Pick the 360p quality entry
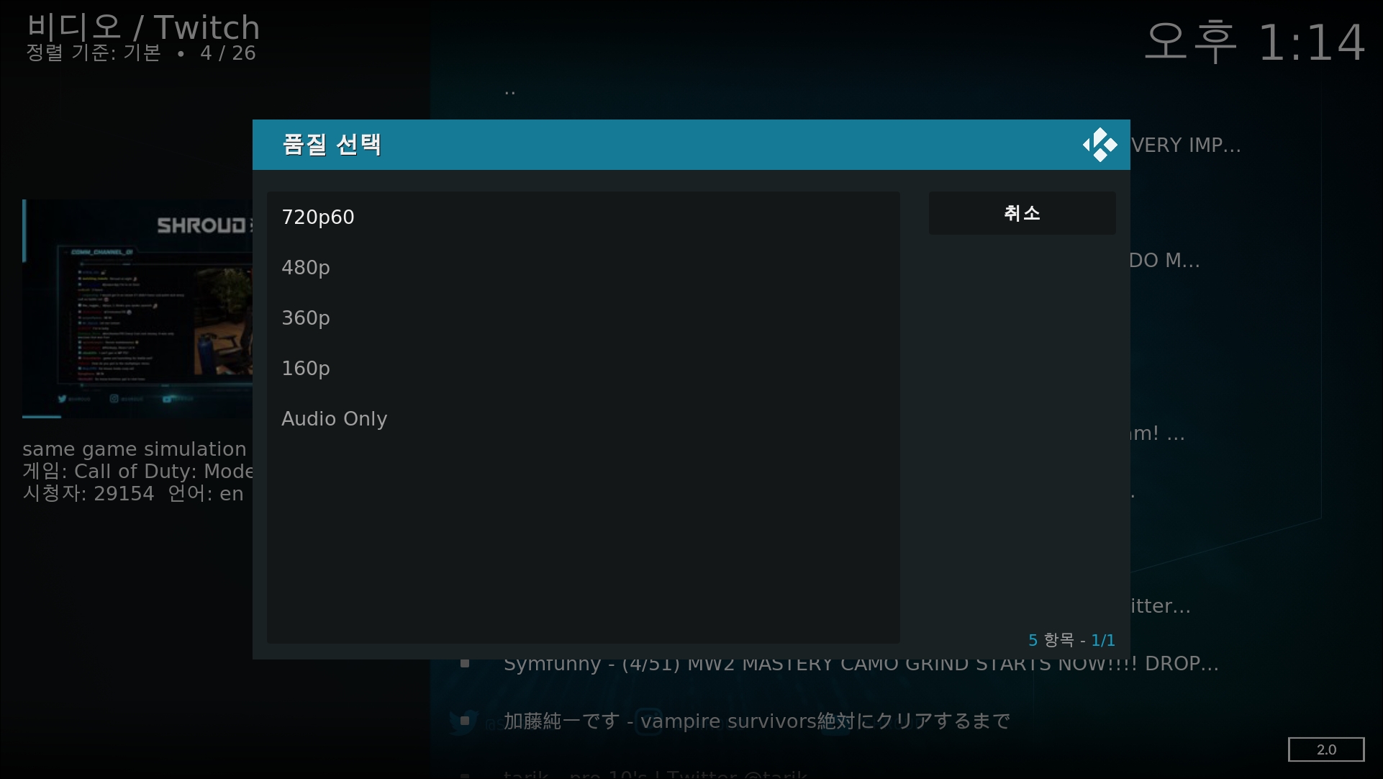 click(306, 318)
